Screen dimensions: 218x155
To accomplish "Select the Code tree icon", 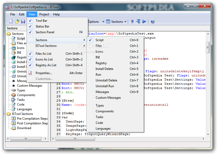I will point(13,104).
